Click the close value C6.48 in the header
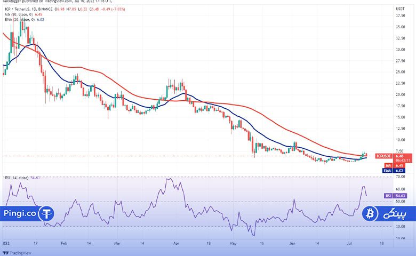The height and width of the screenshot is (256, 416). [x=94, y=9]
